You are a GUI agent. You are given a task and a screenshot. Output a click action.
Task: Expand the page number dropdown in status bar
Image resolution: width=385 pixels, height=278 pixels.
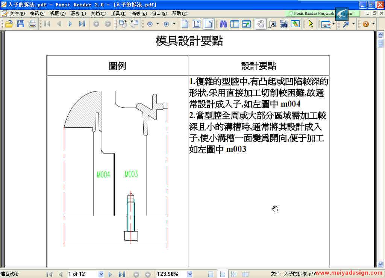[x=101, y=274]
